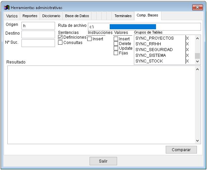
Task: Open the Terminales tab
Action: click(123, 16)
